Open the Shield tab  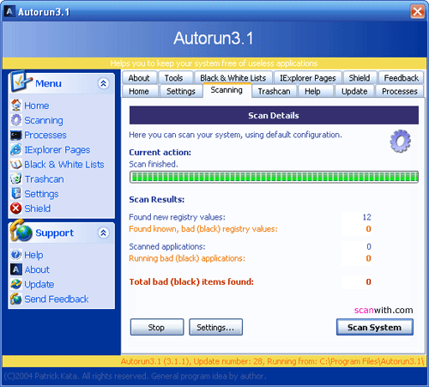pyautogui.click(x=360, y=78)
